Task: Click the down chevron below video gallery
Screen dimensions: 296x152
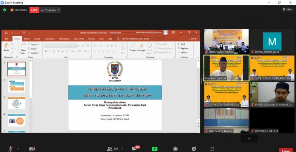Action: click(x=249, y=138)
